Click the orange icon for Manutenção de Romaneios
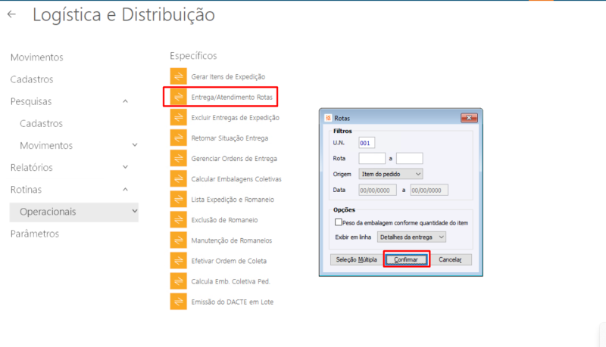This screenshot has height=347, width=606. pos(178,240)
